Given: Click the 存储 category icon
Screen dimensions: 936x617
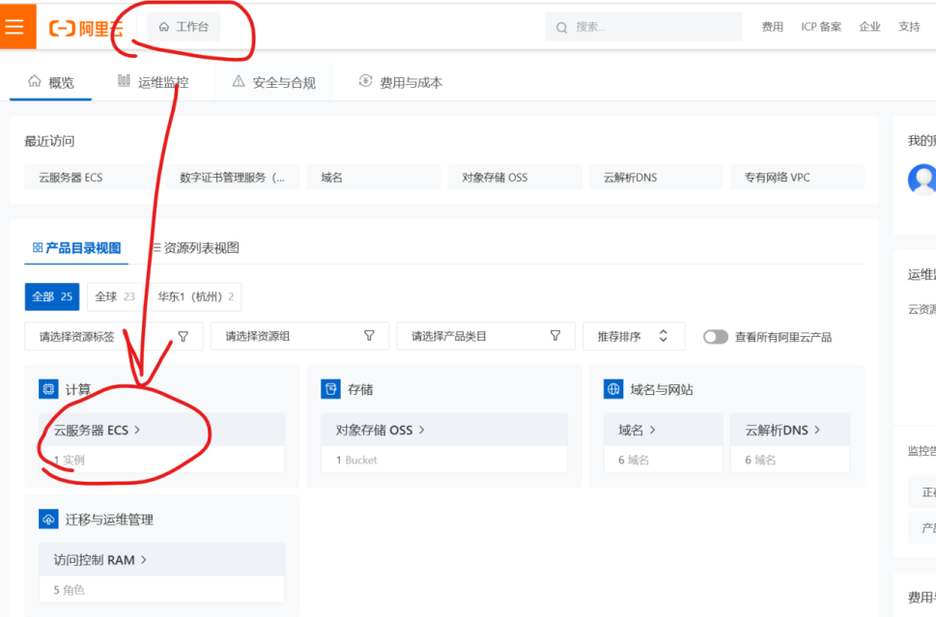Looking at the screenshot, I should click(330, 389).
